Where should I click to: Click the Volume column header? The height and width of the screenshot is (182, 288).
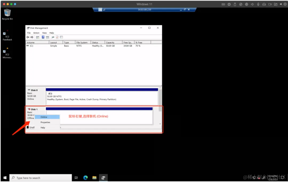(x=38, y=42)
